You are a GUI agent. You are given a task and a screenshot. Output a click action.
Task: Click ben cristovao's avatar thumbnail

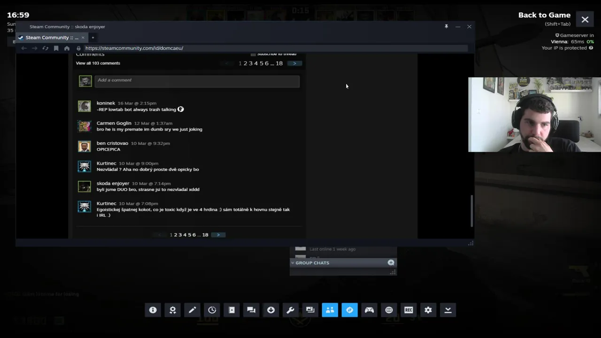tap(85, 146)
